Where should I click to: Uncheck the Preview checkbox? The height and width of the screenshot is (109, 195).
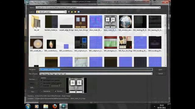[x=55, y=91]
